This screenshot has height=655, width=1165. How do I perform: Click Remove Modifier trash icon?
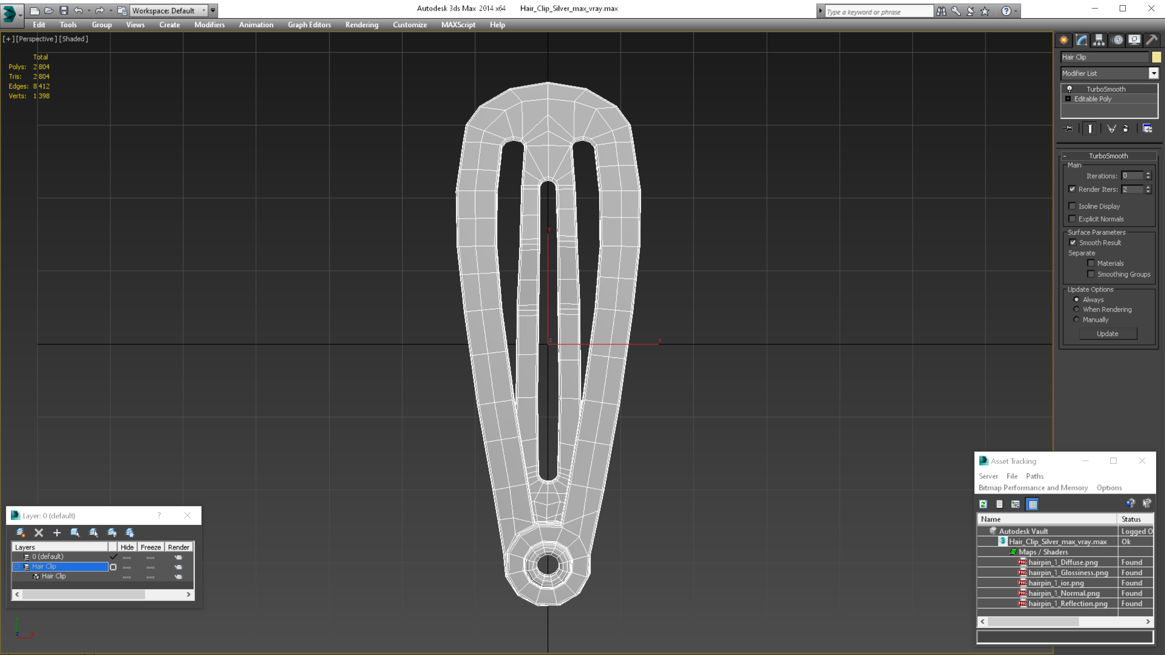(1126, 129)
